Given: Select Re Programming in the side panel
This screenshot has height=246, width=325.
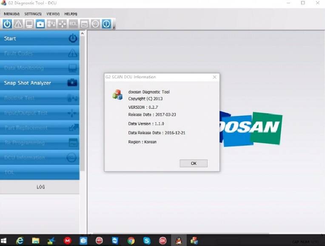Looking at the screenshot, I should (40, 142).
